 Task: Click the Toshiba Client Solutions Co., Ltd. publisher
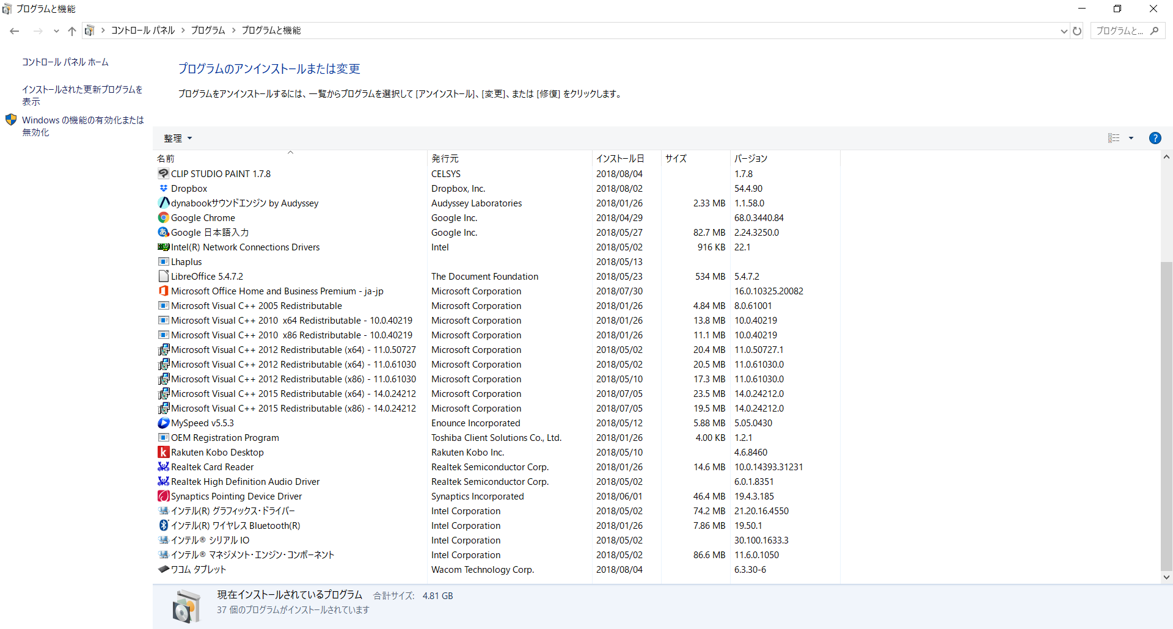click(x=496, y=438)
